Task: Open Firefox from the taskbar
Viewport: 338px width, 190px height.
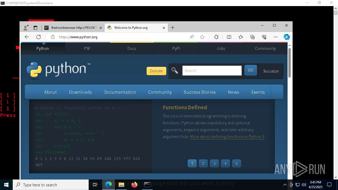Action: pos(134,185)
